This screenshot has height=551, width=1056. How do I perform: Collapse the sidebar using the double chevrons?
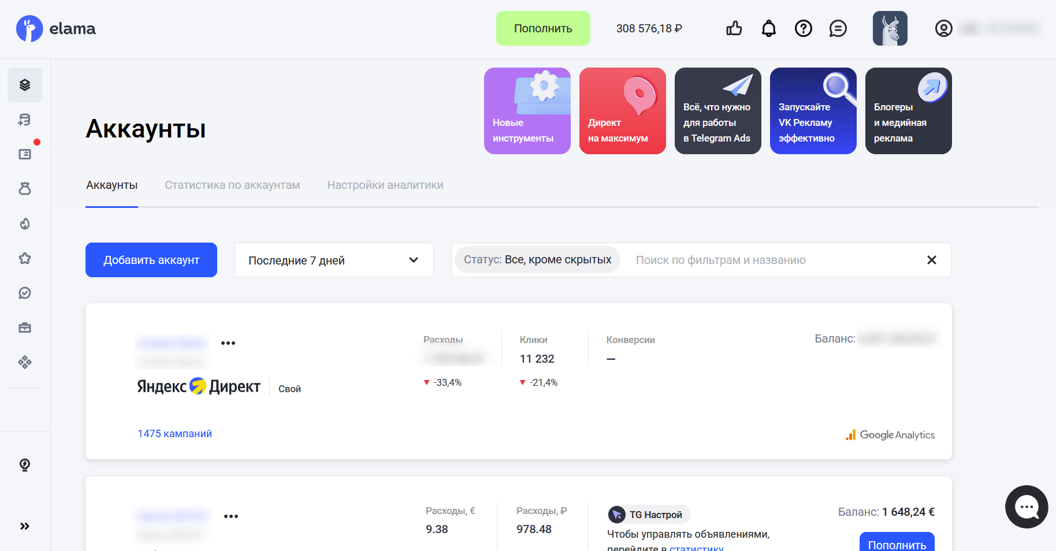(x=25, y=526)
